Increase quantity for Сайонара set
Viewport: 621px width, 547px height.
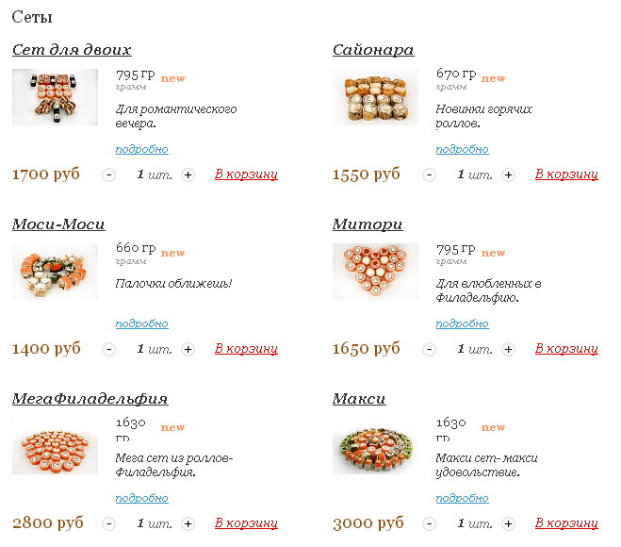tap(509, 174)
